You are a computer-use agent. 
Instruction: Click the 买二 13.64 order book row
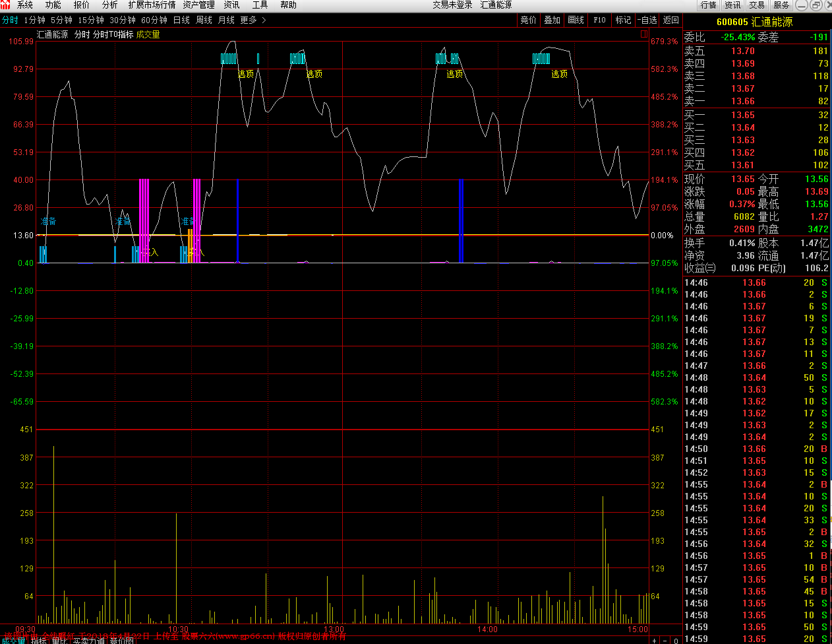coord(757,127)
